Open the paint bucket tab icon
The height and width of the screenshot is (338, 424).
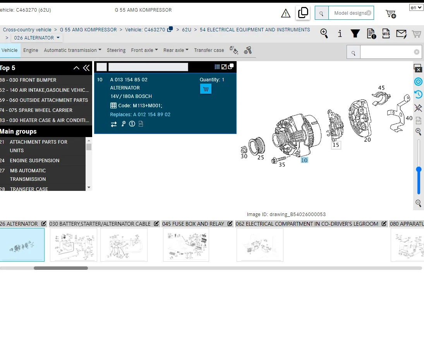tap(233, 50)
